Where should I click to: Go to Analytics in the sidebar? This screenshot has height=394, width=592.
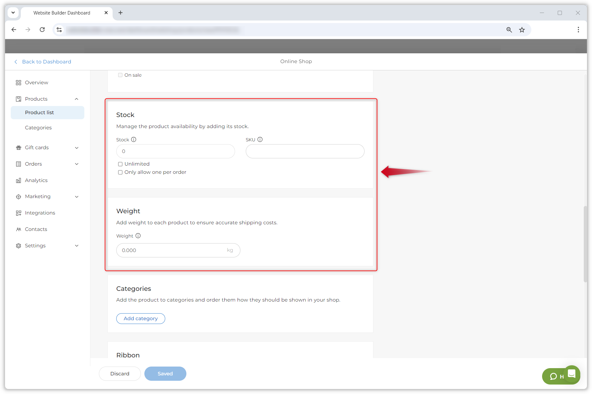point(36,180)
